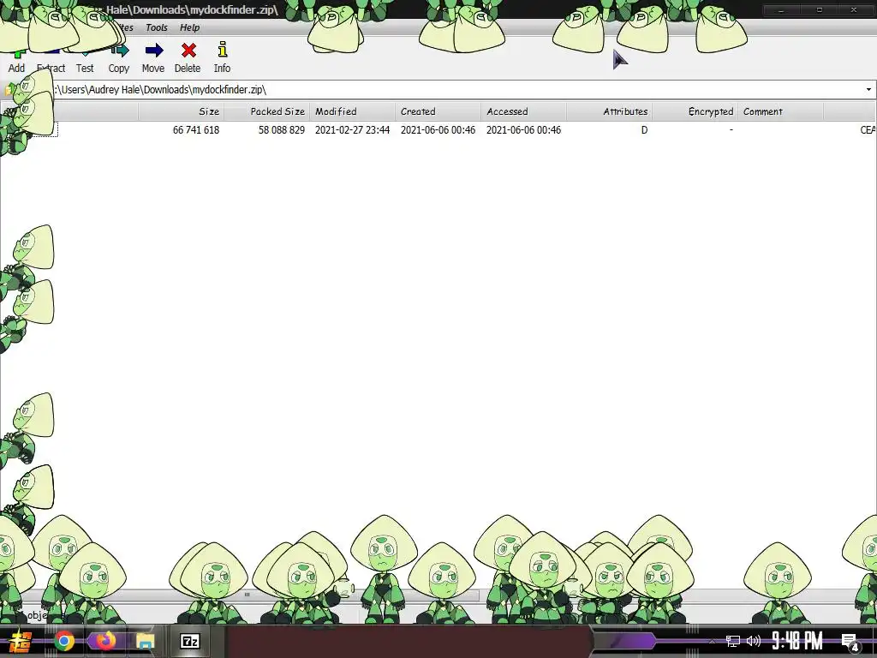The height and width of the screenshot is (658, 877).
Task: Click the Delete toolbar icon
Action: (188, 51)
